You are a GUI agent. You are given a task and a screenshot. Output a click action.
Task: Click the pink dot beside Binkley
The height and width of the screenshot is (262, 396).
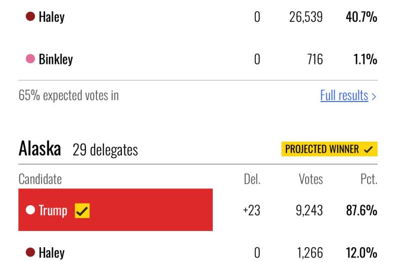tap(30, 59)
